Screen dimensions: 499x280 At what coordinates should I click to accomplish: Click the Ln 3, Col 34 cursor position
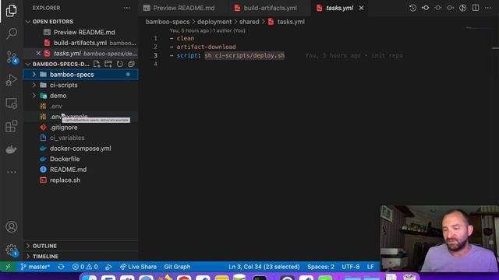(x=264, y=267)
